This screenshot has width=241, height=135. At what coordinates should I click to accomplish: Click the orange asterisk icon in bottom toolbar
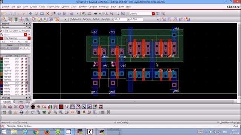[x=72, y=112]
